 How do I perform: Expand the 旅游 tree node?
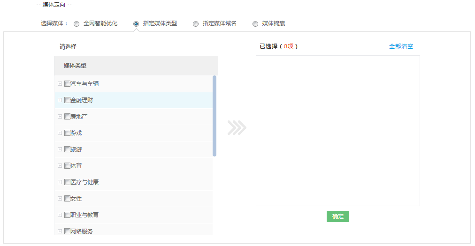pyautogui.click(x=60, y=149)
